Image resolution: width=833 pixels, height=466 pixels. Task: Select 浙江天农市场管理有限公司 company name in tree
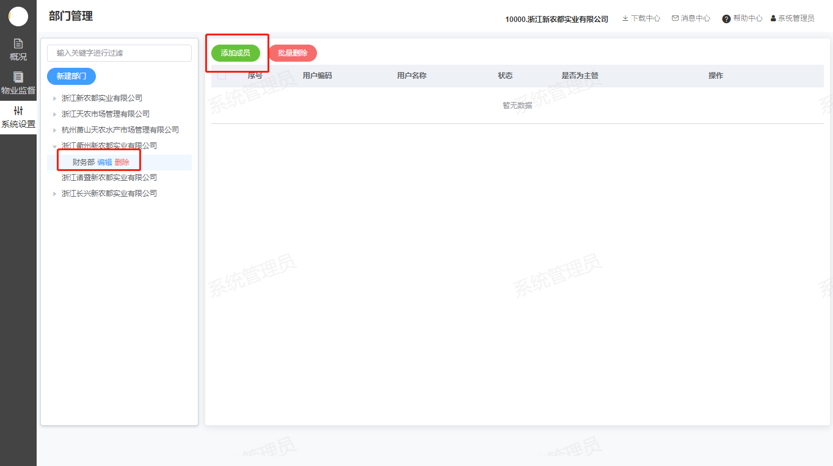(x=106, y=114)
